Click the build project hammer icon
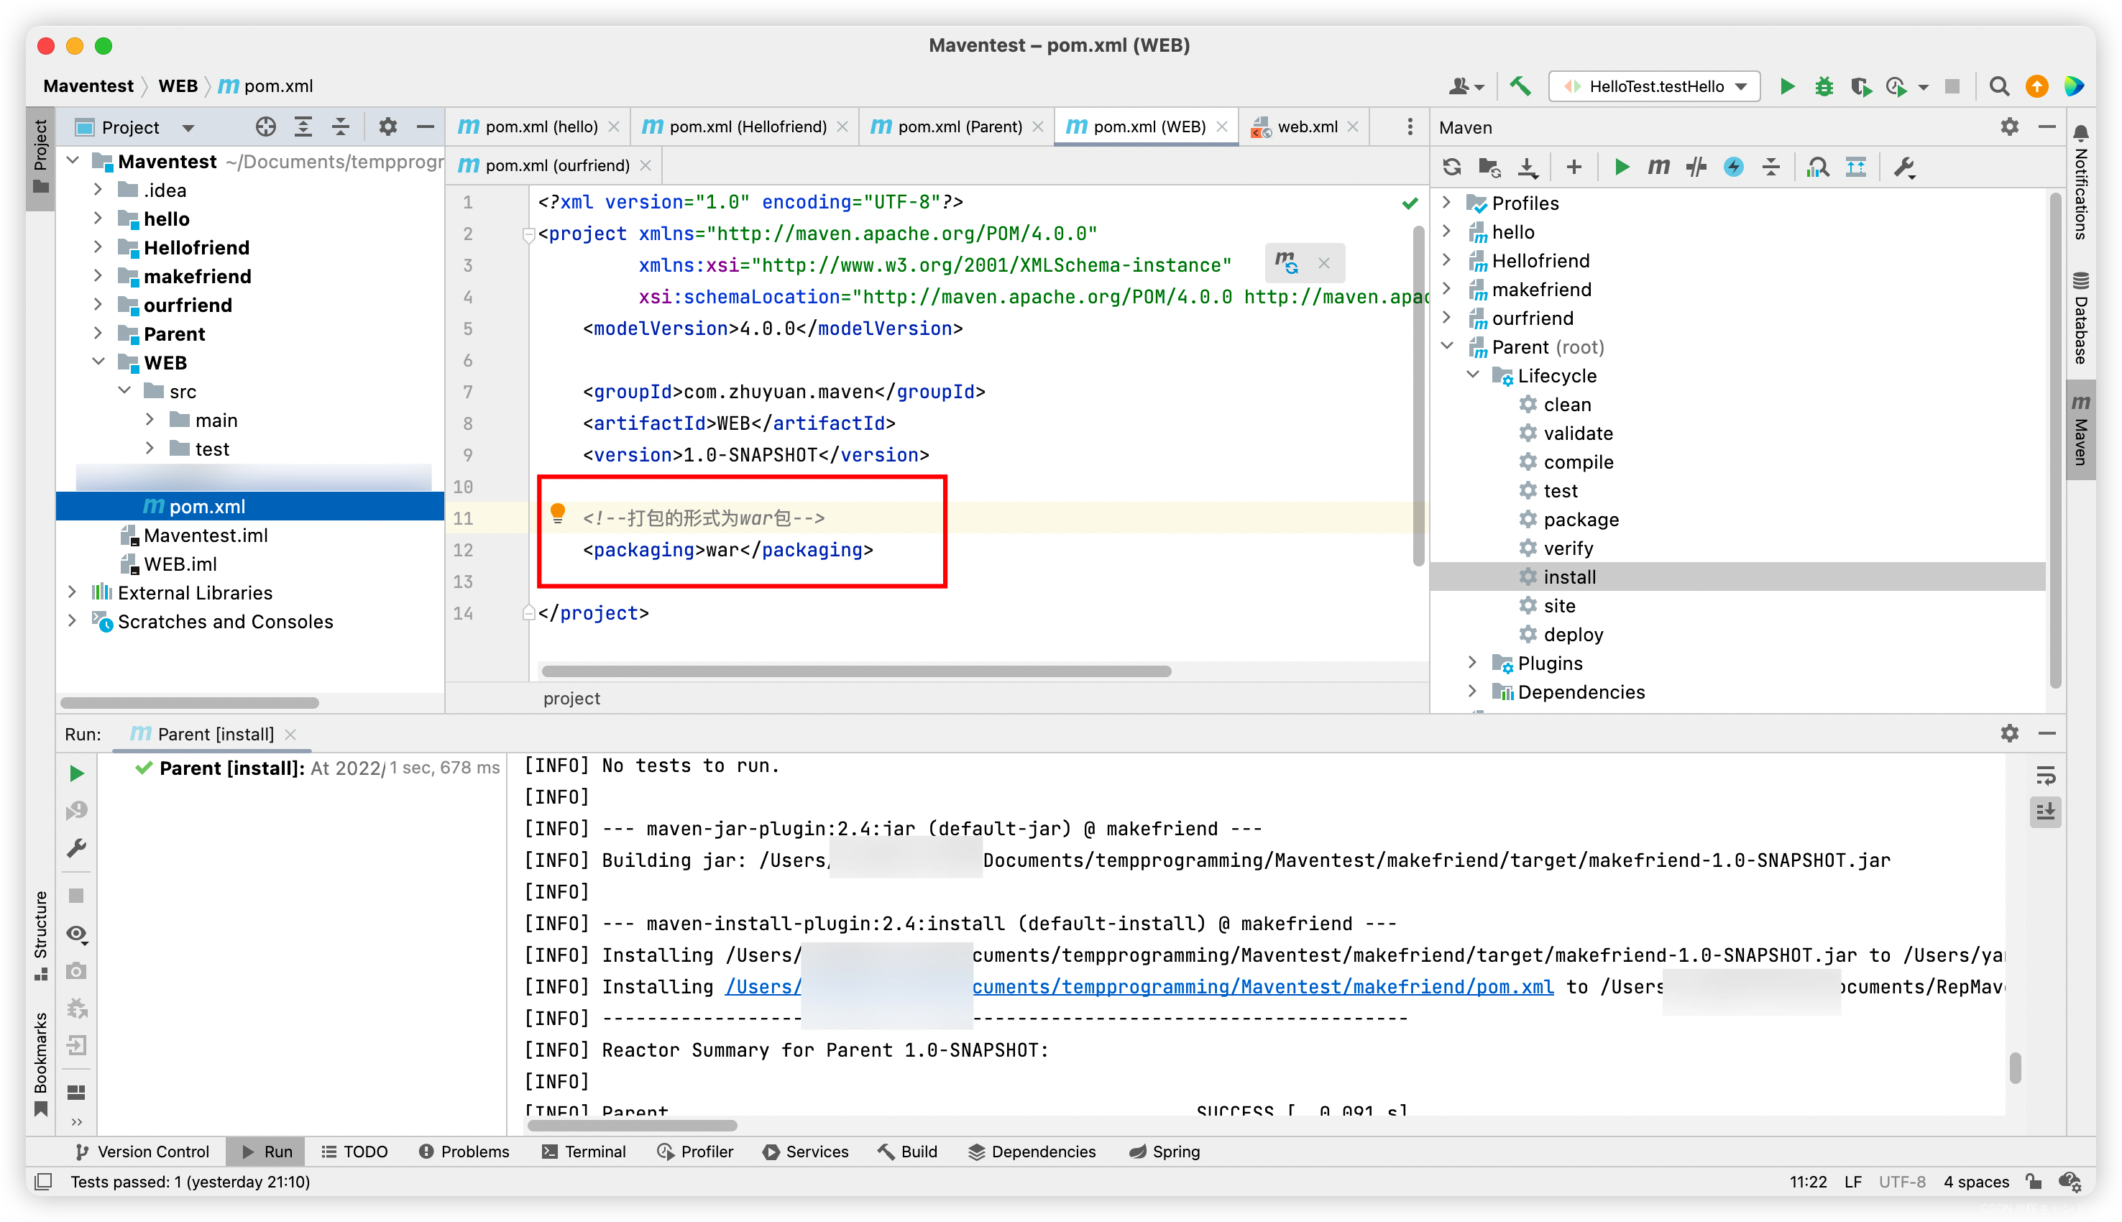Screen dimensions: 2122x1222 (1520, 86)
